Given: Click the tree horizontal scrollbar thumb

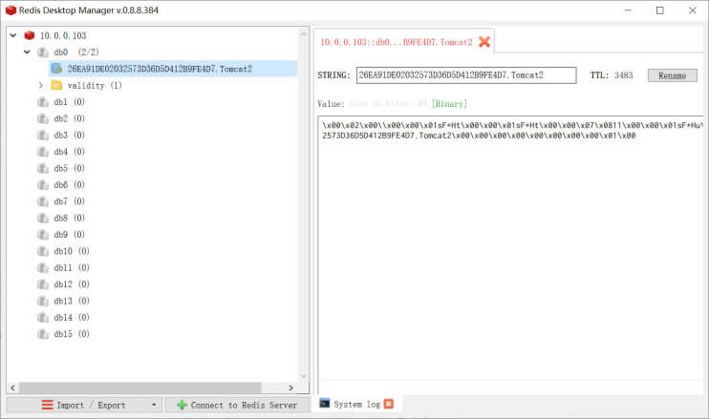Looking at the screenshot, I should tap(140, 388).
